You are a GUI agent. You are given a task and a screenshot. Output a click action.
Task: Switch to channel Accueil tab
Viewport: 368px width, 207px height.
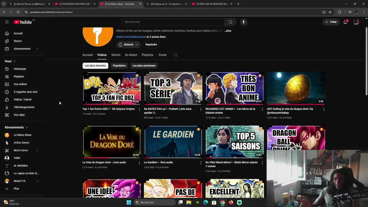tap(87, 55)
